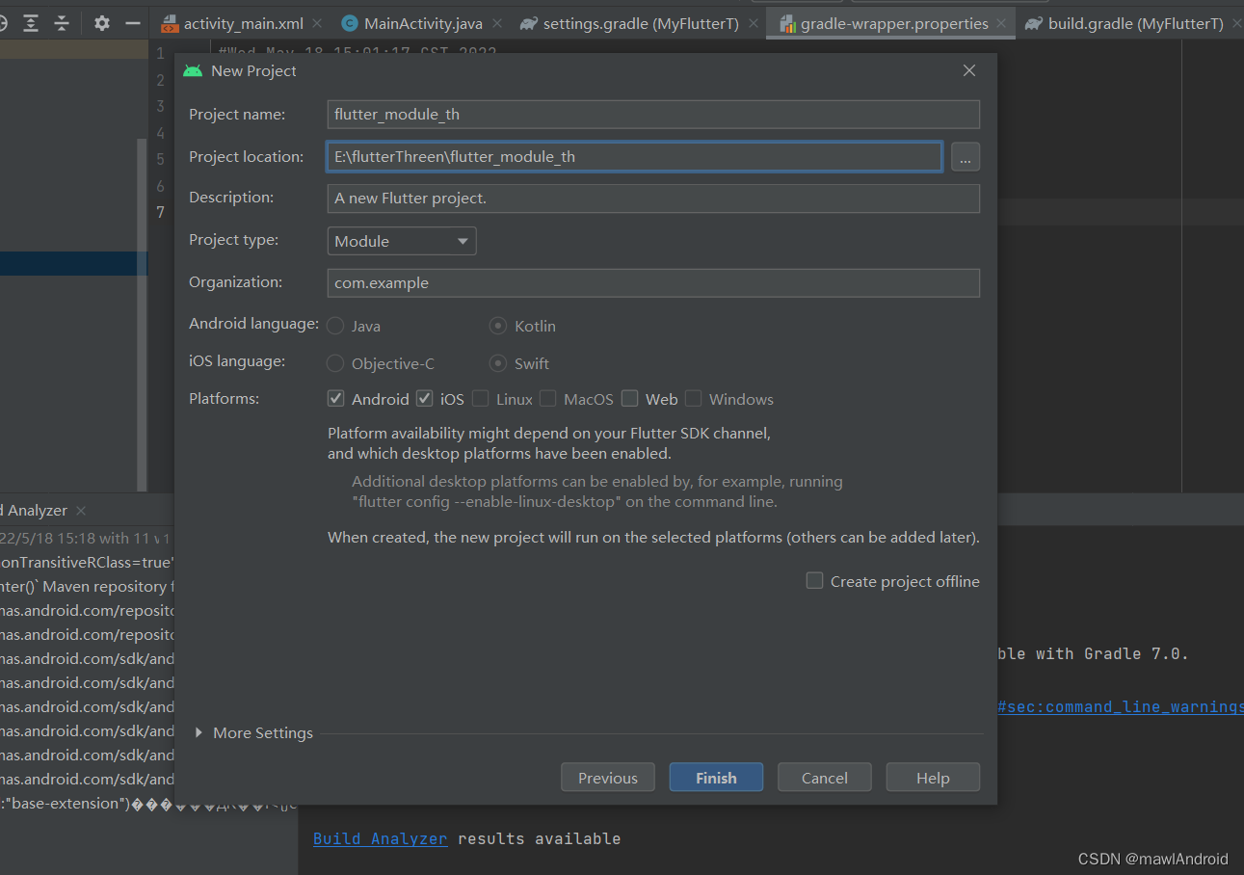Edit the Description field
1244x875 pixels.
pyautogui.click(x=653, y=199)
